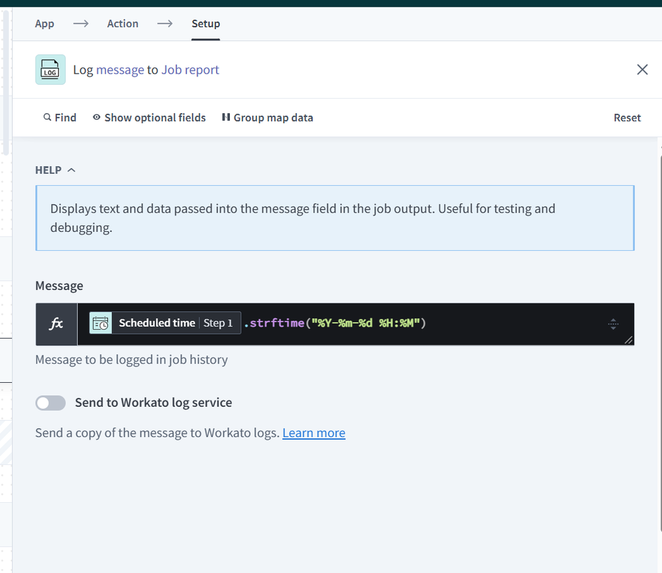The image size is (662, 573).
Task: Click the Scheduled time calendar icon
Action: click(x=101, y=323)
